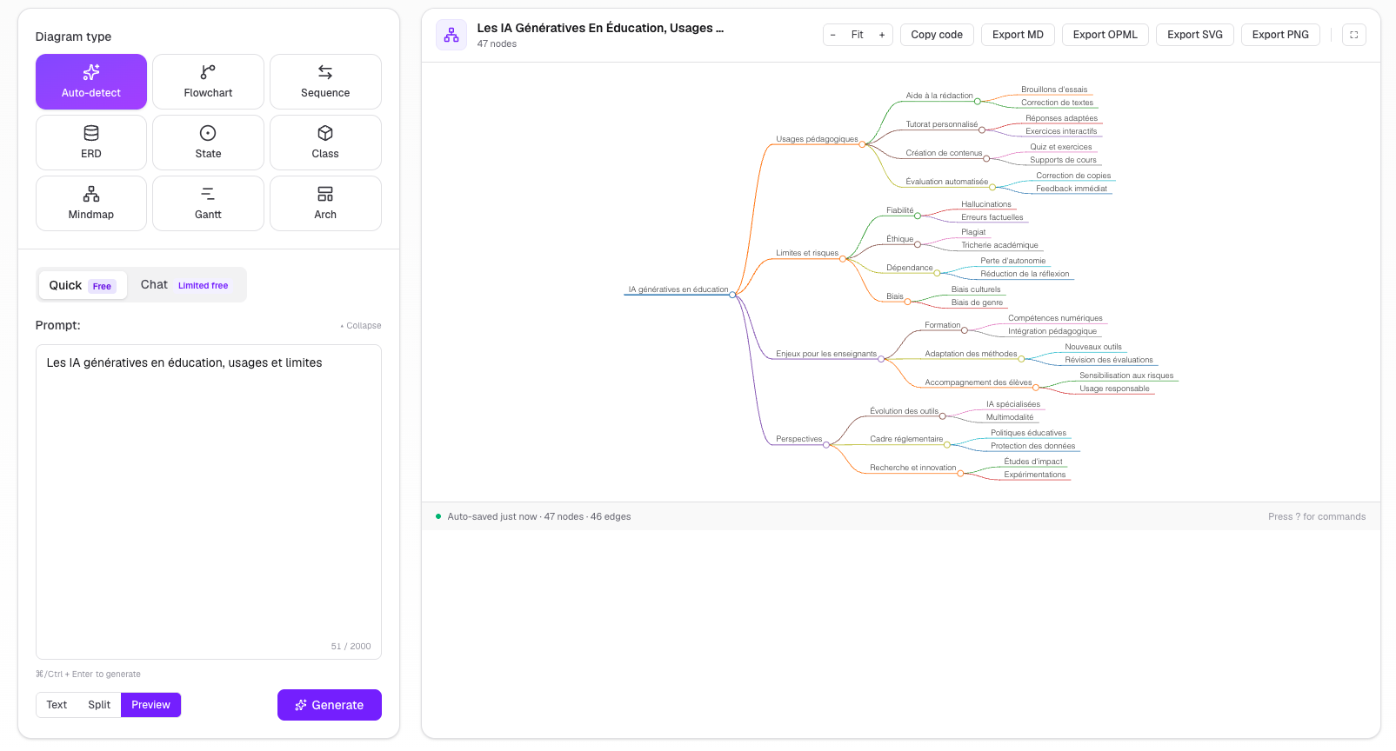The image size is (1396, 751).
Task: Choose the Class diagram type
Action: coord(325,143)
